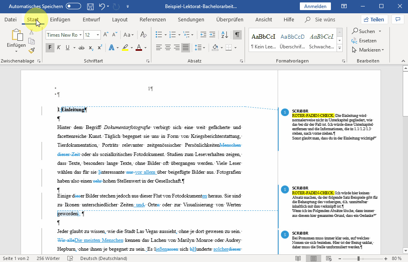Align text to the right
Screen dimensions: 408x262
point(177,48)
